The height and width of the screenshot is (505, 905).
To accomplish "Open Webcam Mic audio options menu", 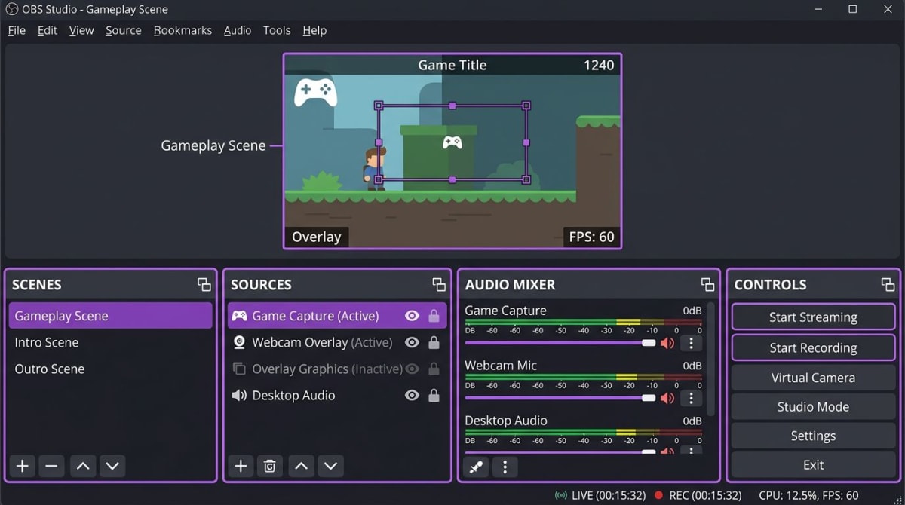I will 691,398.
